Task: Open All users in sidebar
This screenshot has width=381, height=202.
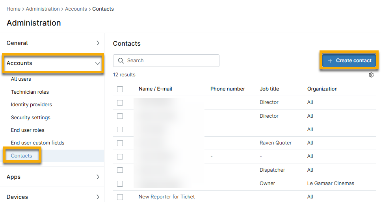Action: [21, 79]
